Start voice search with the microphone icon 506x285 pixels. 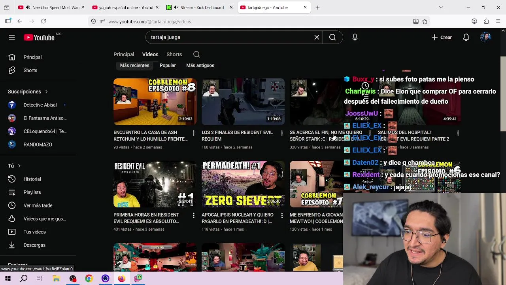[x=355, y=37]
